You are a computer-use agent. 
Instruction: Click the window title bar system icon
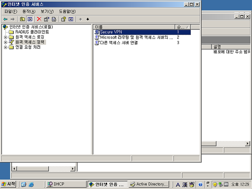pos(4,4)
